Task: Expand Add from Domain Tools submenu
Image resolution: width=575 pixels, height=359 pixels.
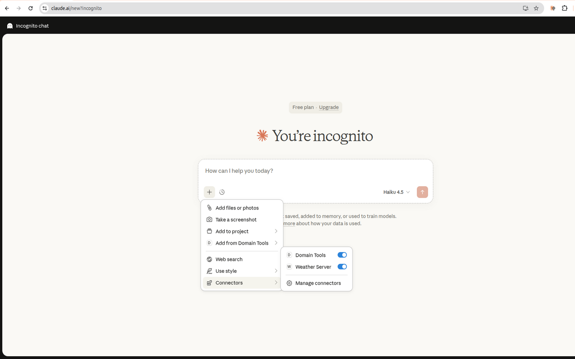Action: (242, 243)
